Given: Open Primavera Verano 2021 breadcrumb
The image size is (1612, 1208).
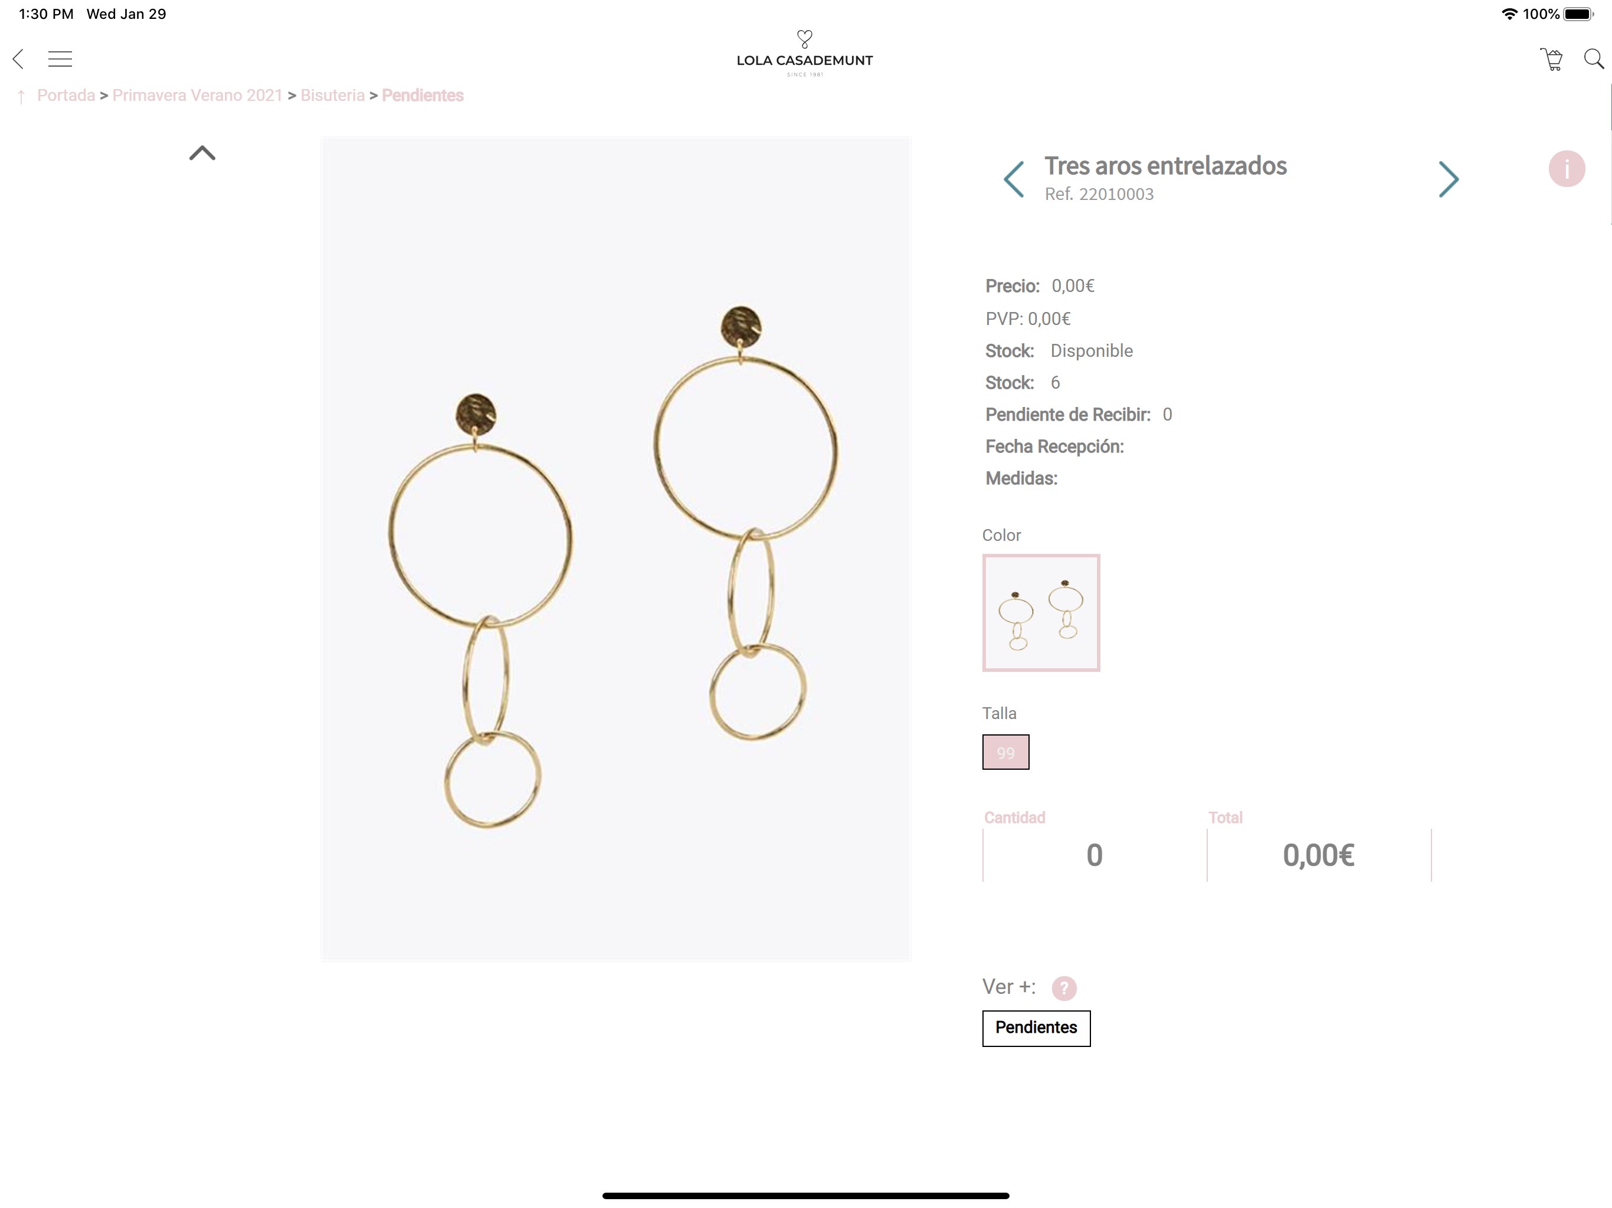Looking at the screenshot, I should coord(198,96).
